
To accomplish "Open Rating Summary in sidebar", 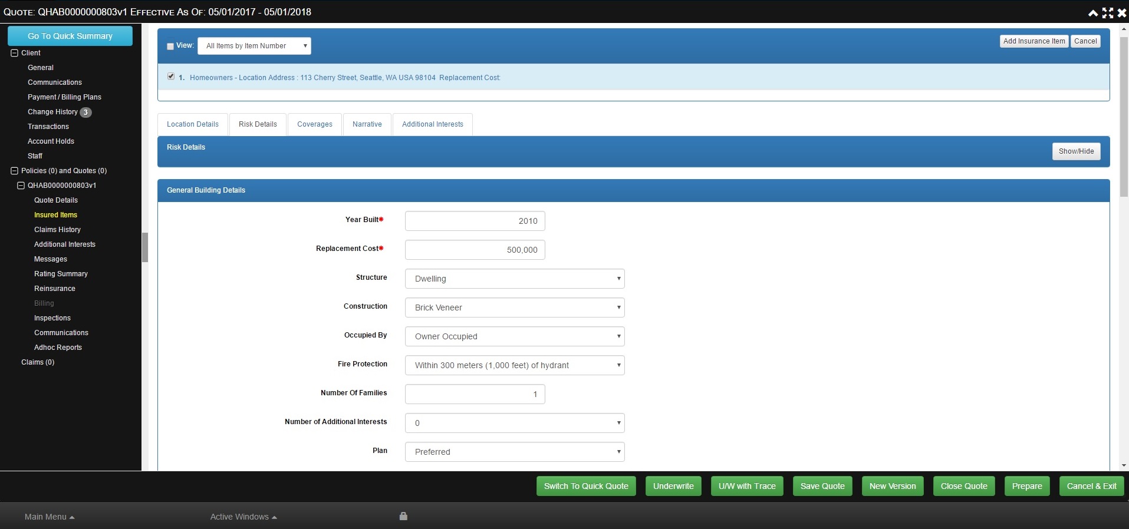I will (61, 274).
